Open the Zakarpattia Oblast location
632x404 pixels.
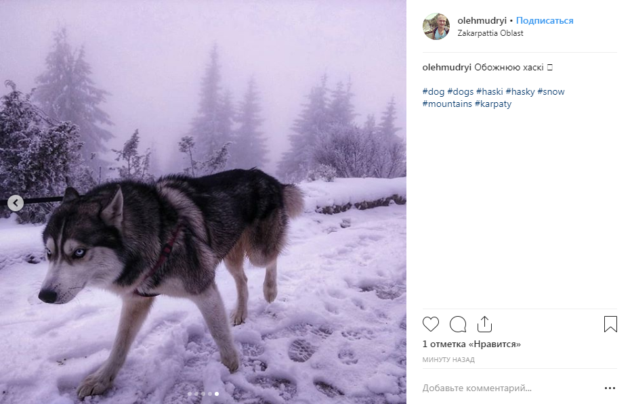pos(490,33)
